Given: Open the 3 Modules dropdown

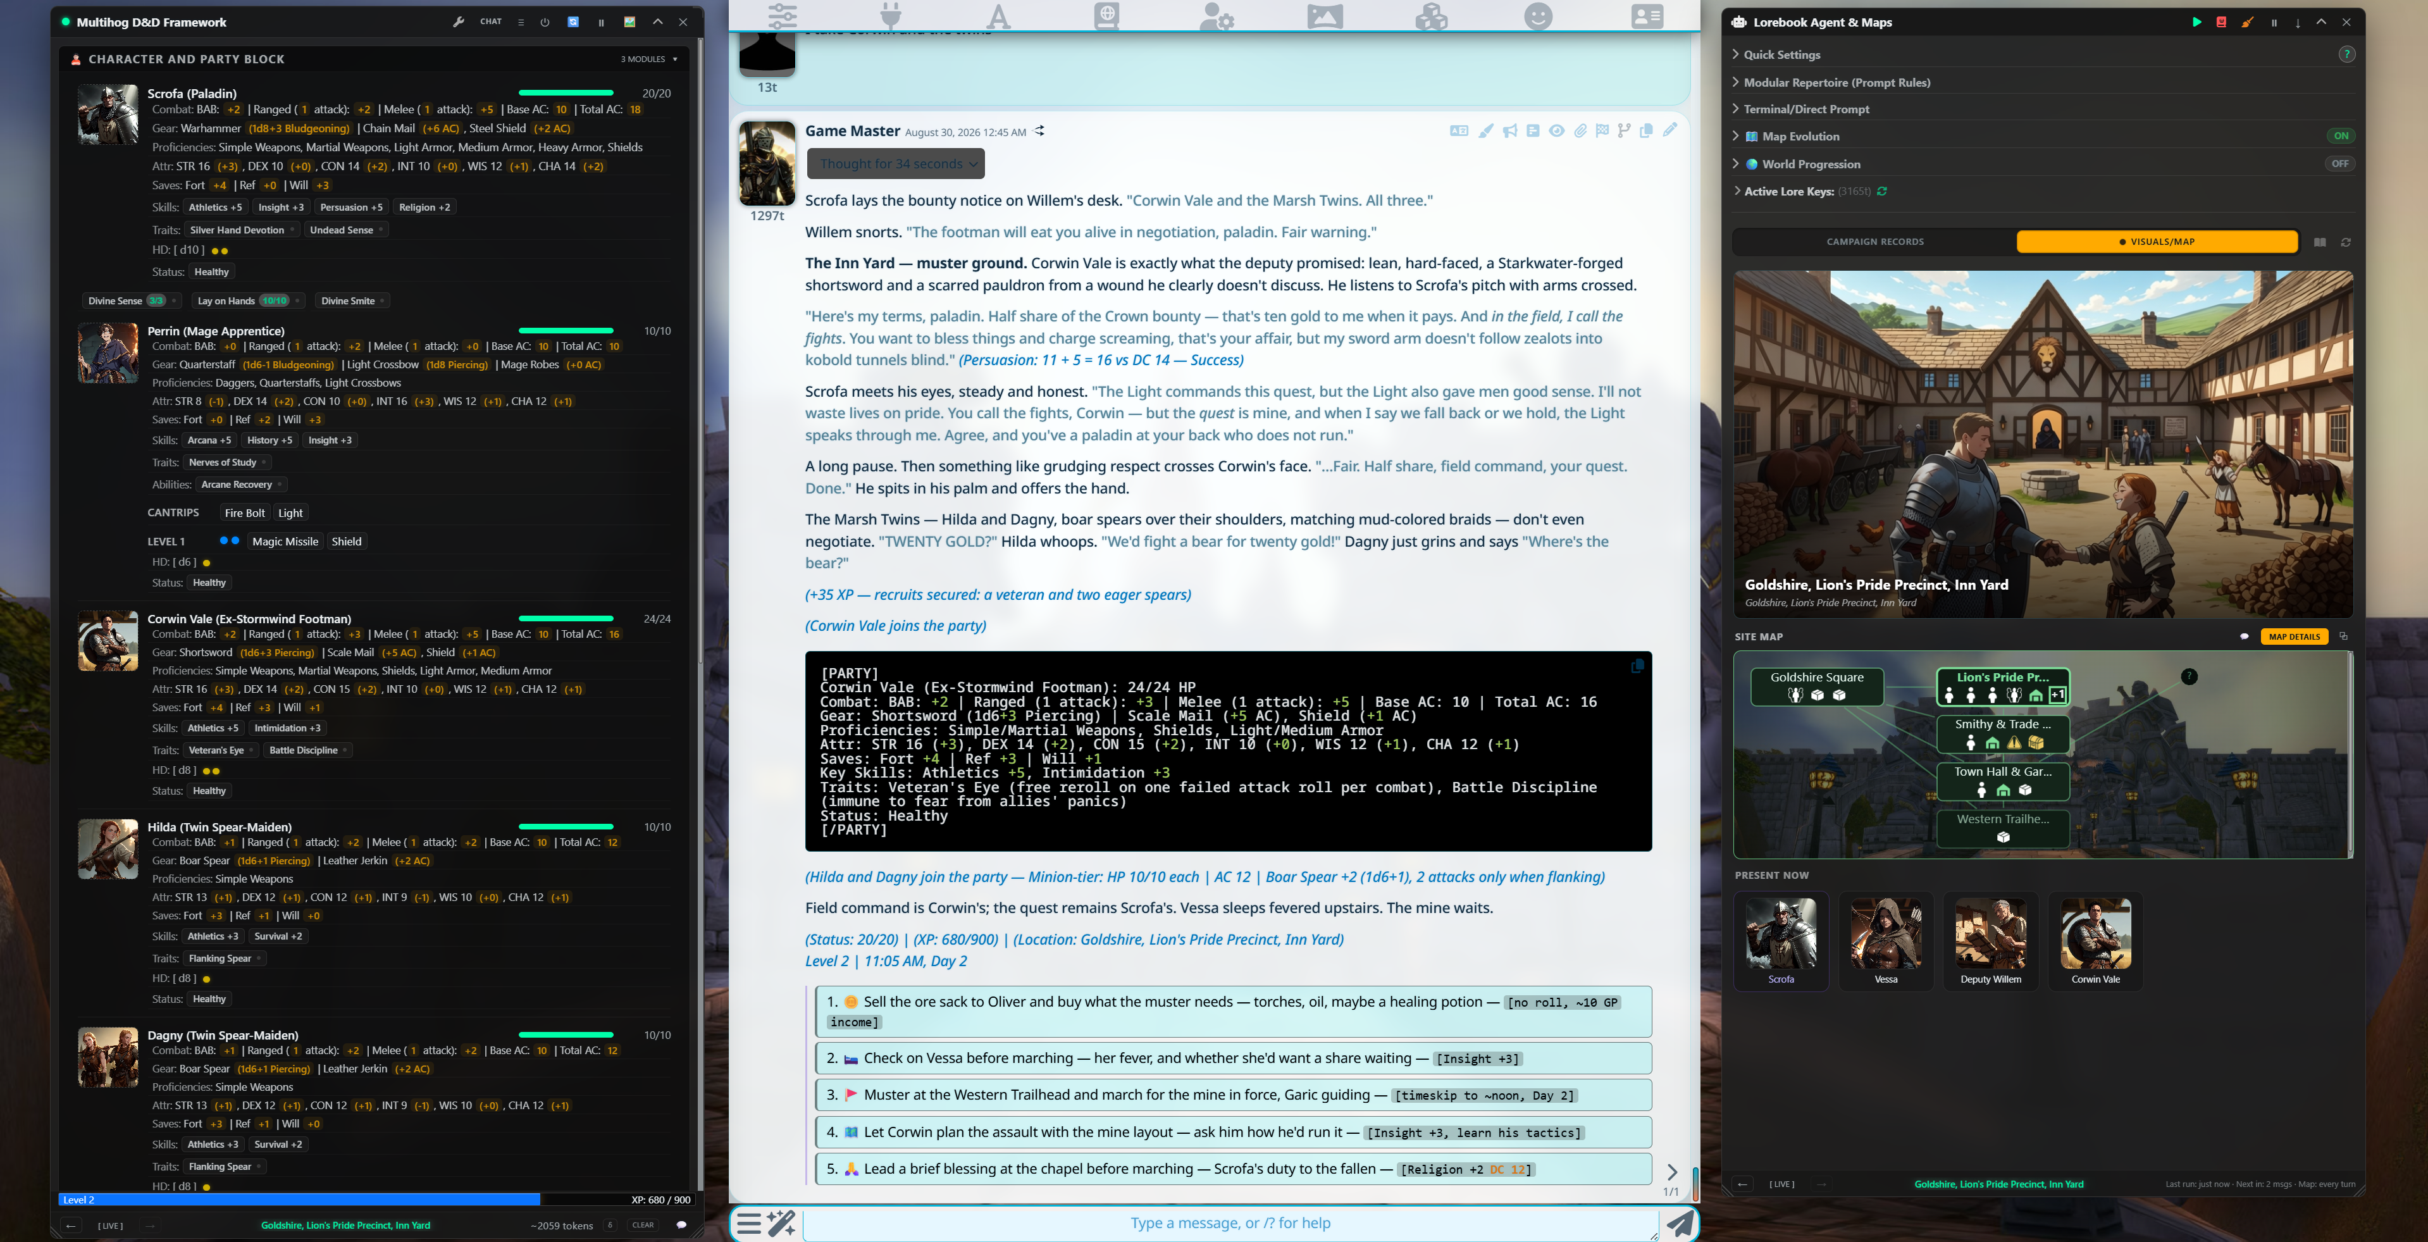Looking at the screenshot, I should pyautogui.click(x=650, y=59).
